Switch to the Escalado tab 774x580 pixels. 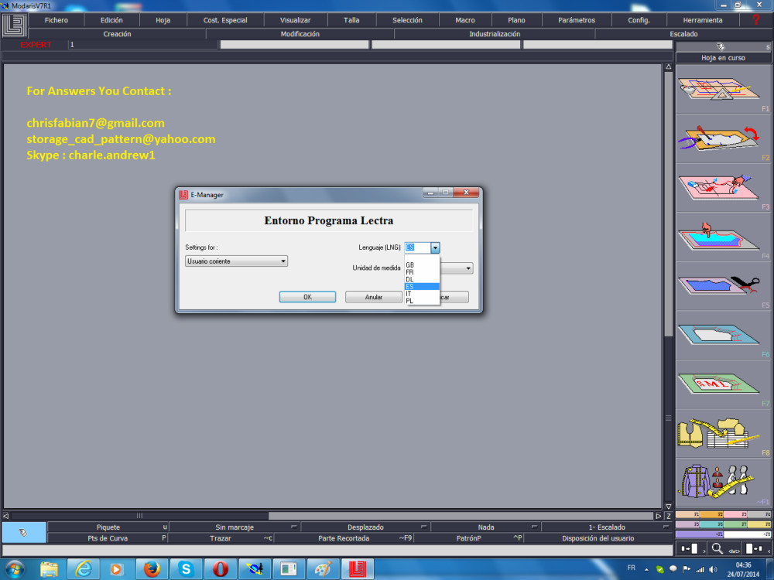click(x=683, y=34)
